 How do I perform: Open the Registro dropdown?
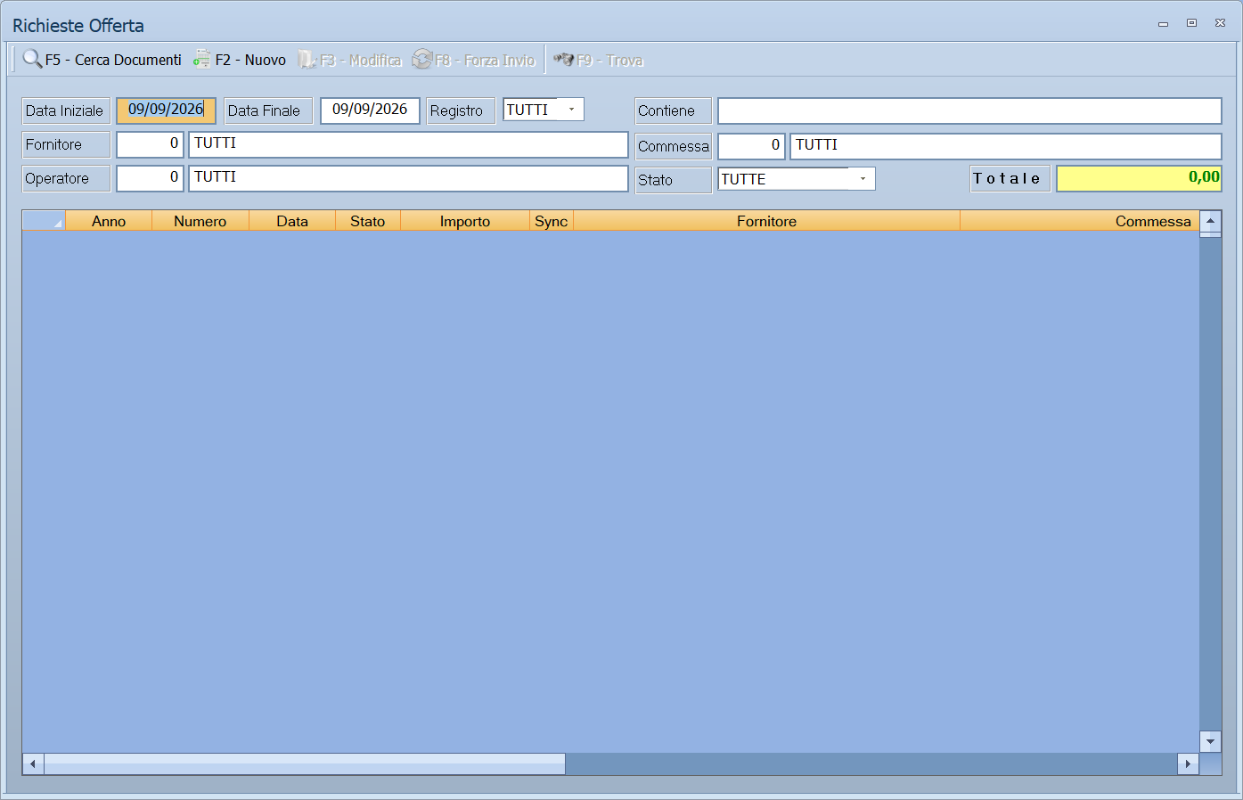click(x=571, y=110)
